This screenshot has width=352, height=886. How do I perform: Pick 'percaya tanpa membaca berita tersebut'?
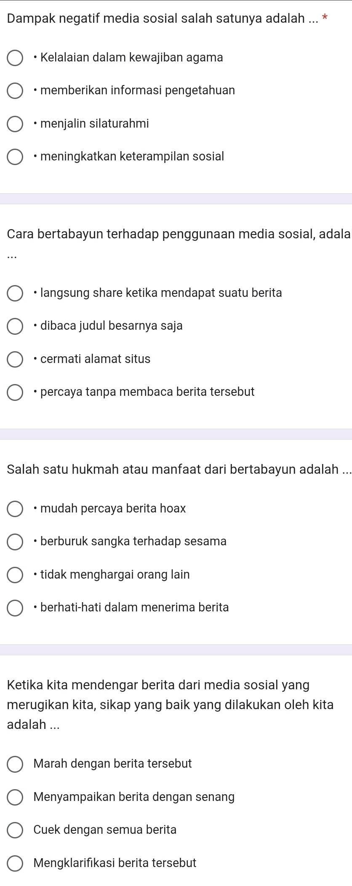click(x=15, y=392)
